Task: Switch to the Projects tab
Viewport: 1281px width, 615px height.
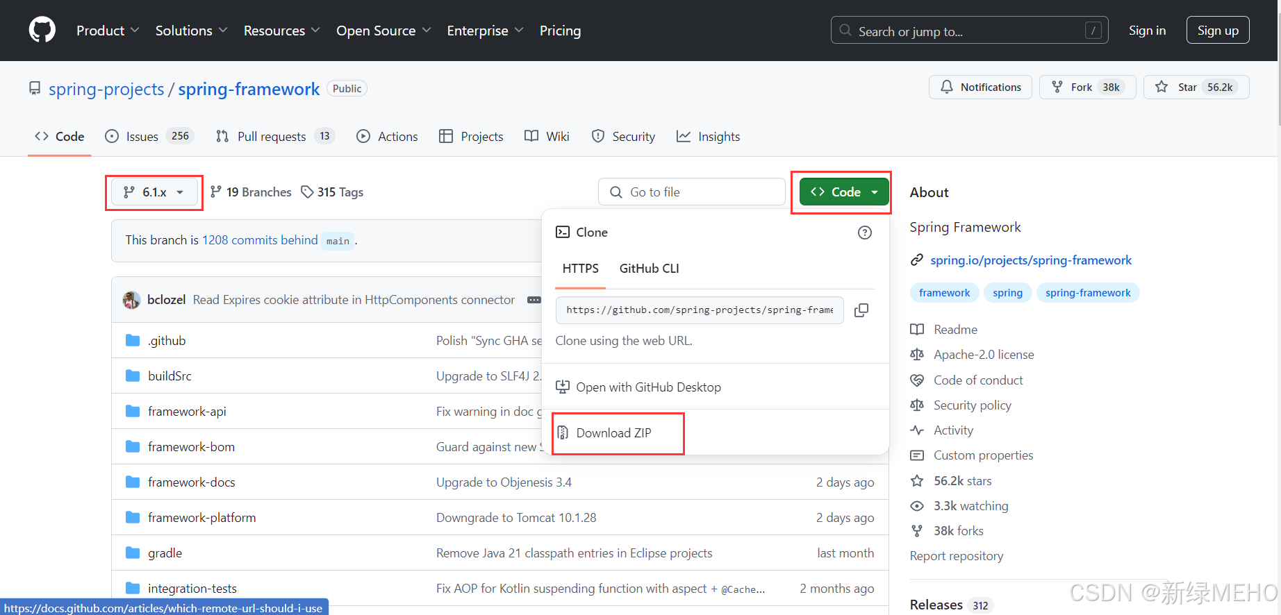Action: coord(471,137)
